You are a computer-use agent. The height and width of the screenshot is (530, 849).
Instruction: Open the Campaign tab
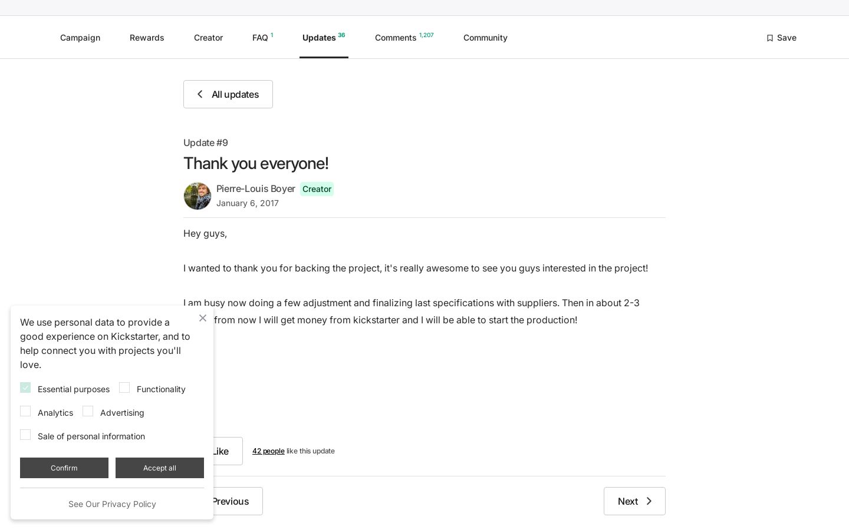coord(80,38)
